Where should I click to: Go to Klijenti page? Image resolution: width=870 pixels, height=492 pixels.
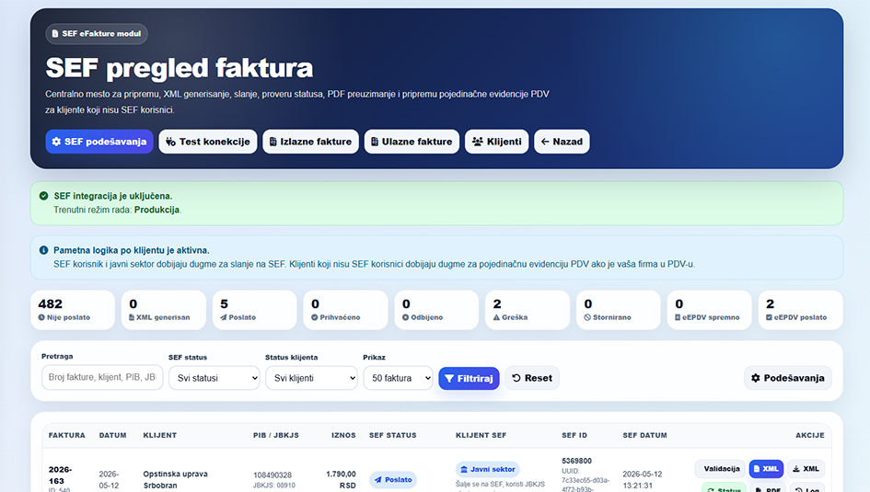coord(496,142)
